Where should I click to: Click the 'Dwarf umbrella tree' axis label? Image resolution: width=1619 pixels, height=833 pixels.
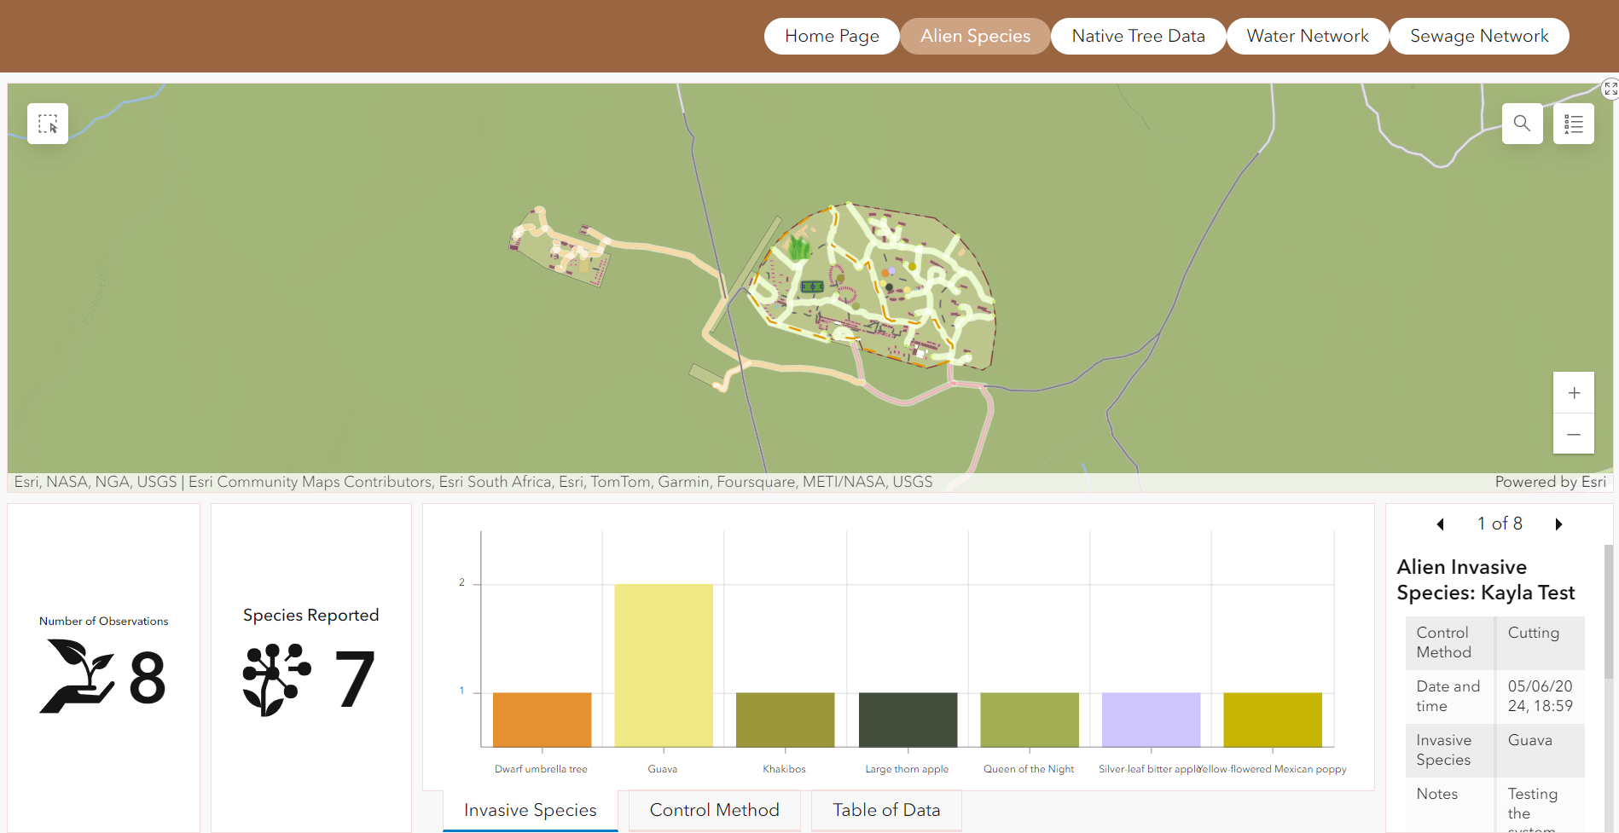tap(542, 769)
